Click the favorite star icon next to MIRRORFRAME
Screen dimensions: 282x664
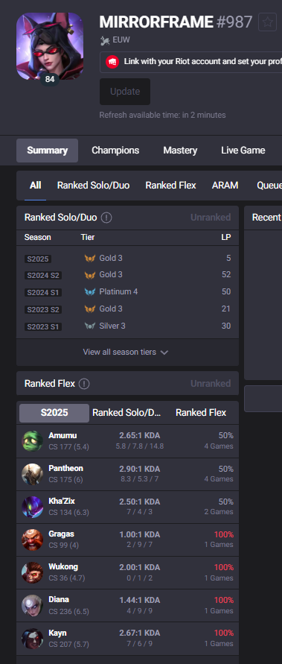[x=268, y=22]
